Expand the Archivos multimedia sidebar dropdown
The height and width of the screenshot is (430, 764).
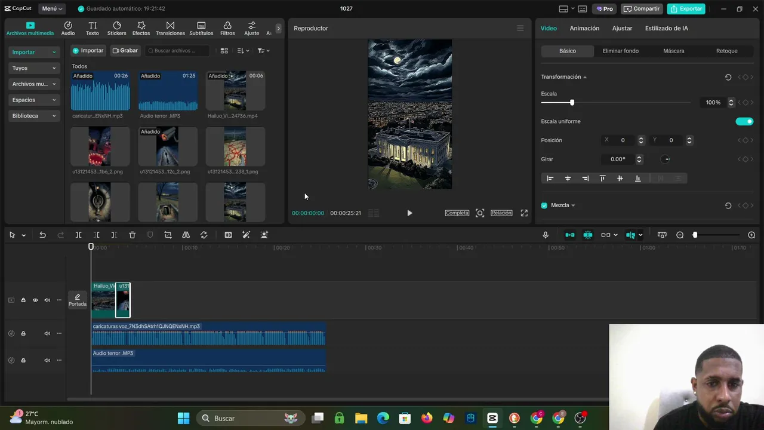35,84
